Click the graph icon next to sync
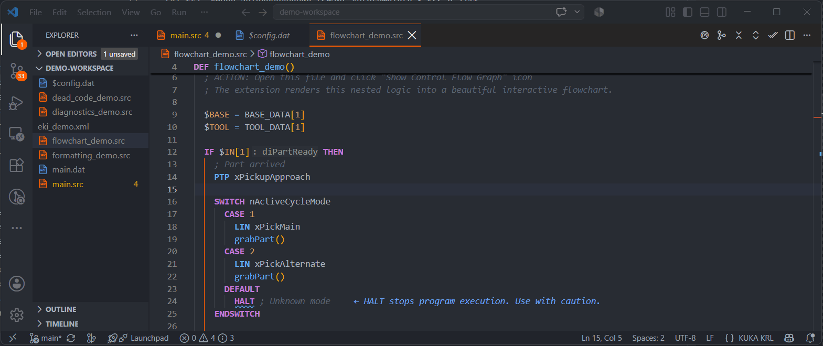 click(x=91, y=338)
